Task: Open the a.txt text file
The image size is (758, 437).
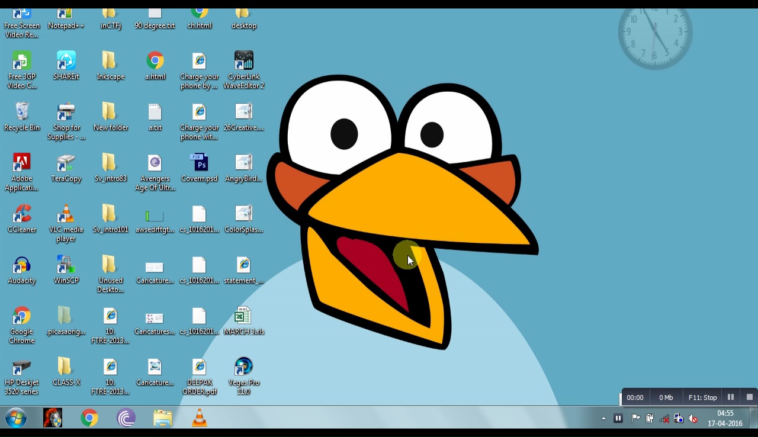Action: pos(155,117)
